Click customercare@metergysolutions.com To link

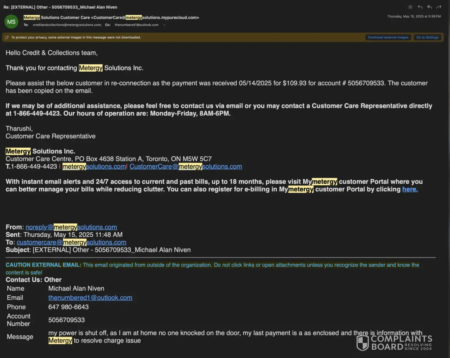(x=72, y=242)
